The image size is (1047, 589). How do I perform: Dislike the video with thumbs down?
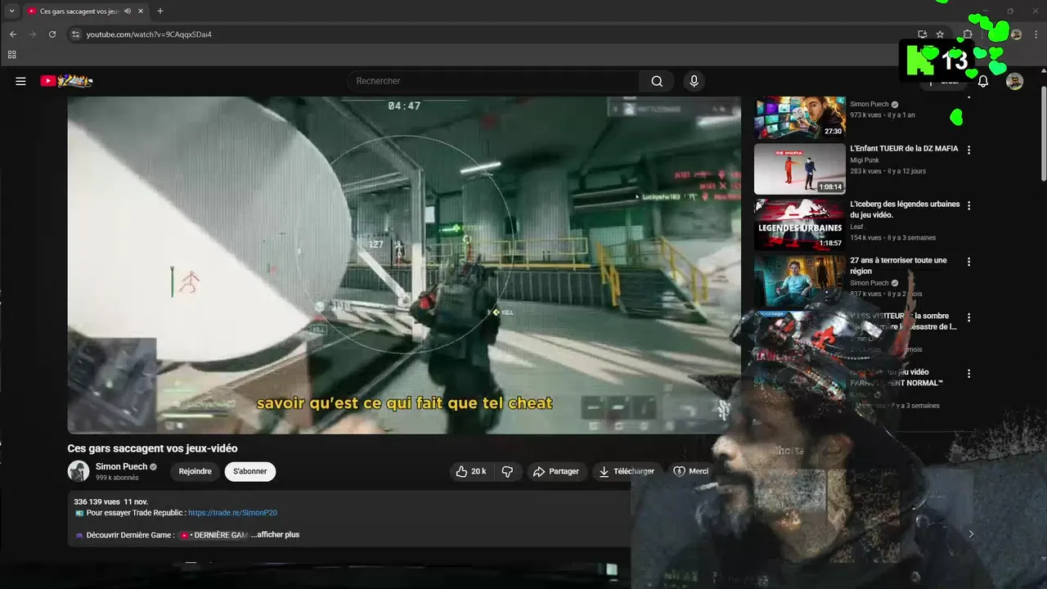[x=507, y=471]
